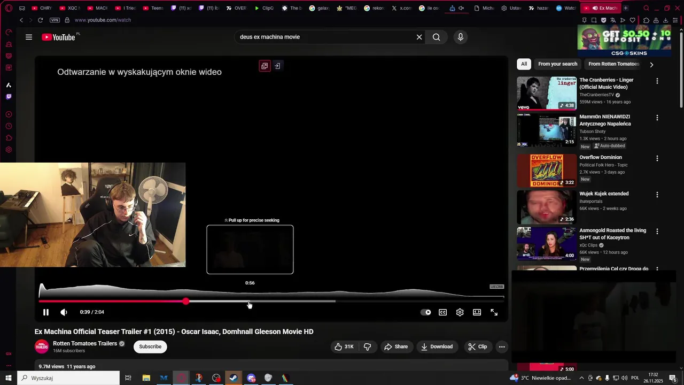Screen dimensions: 684x385
Task: Click the Rotten Tomatoes Trailers channel avatar
Action: point(42,346)
